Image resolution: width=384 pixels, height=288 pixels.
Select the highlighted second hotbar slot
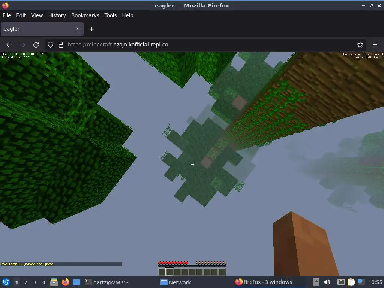point(169,271)
